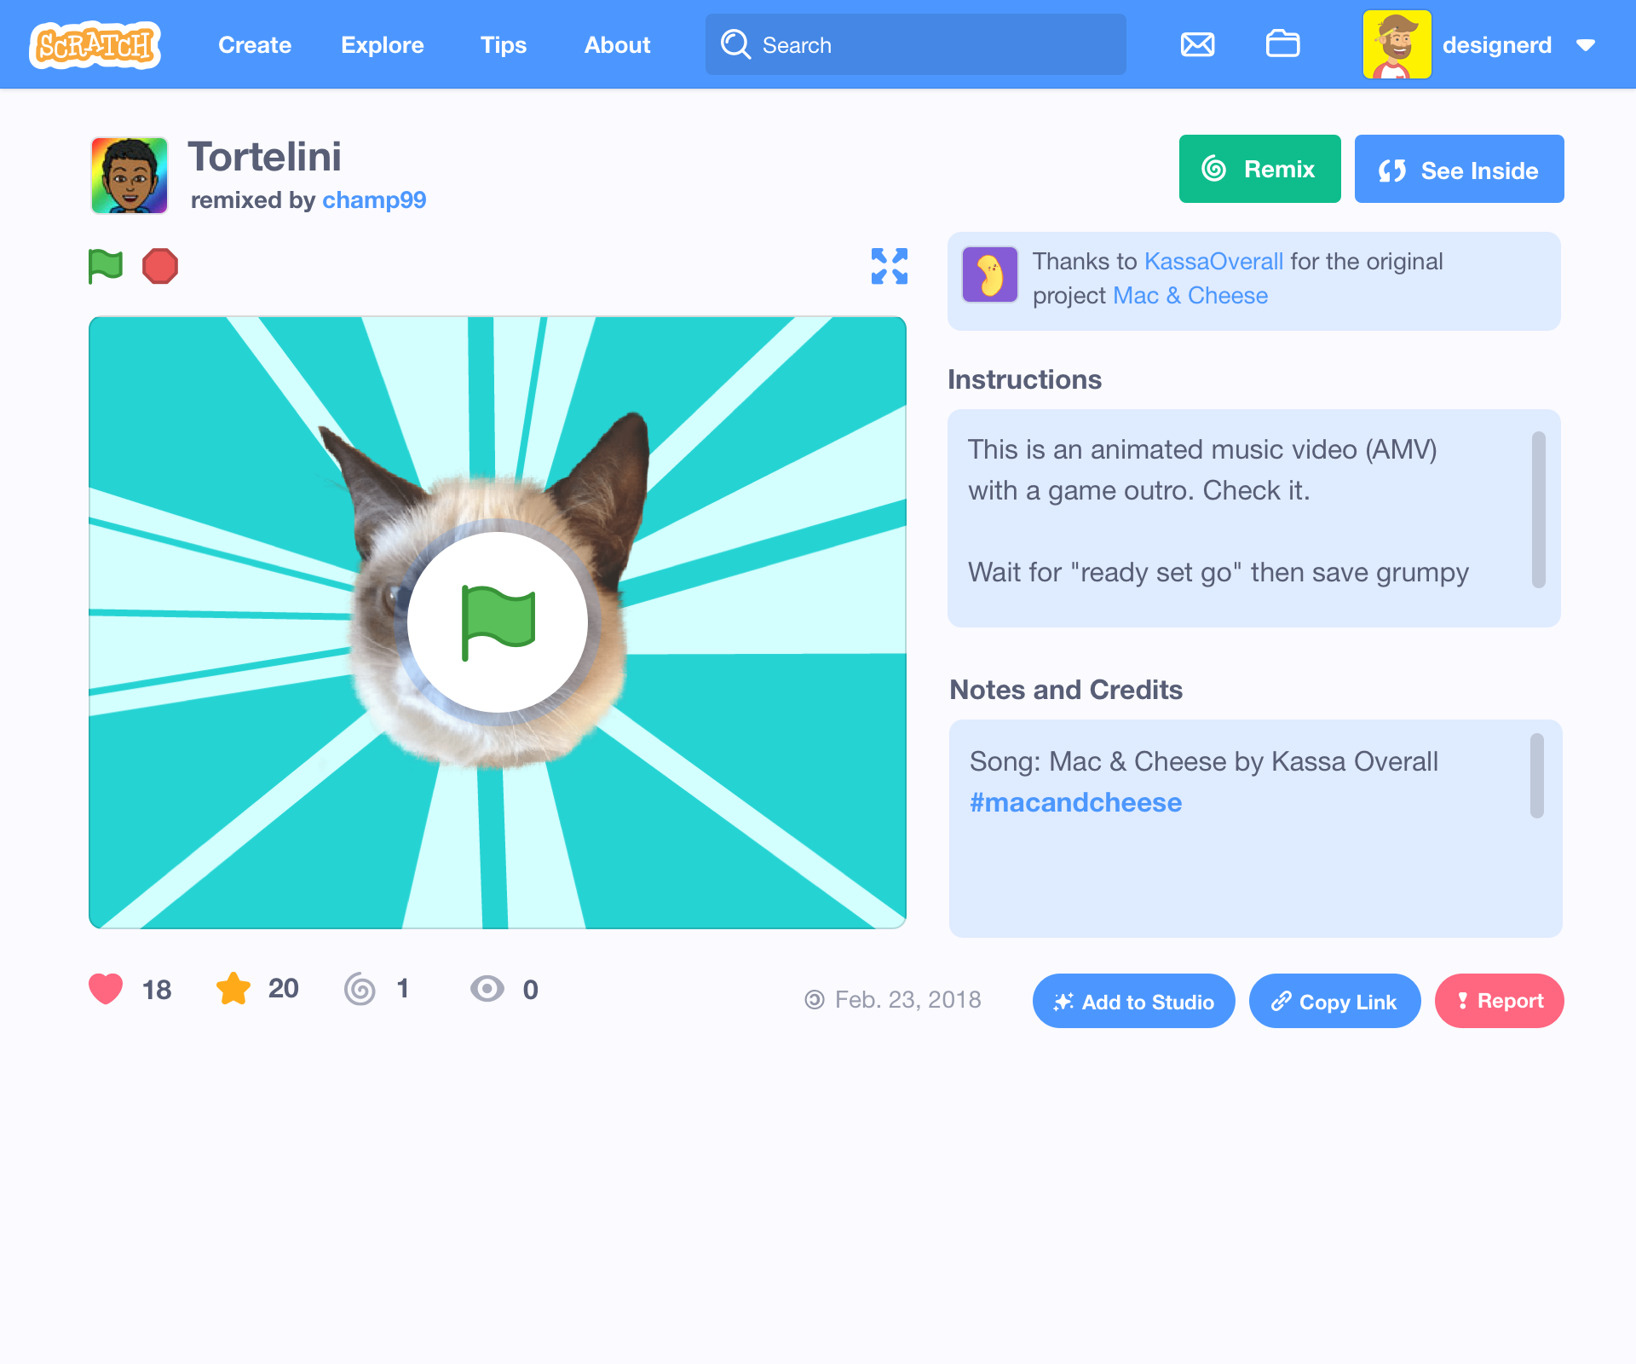This screenshot has width=1636, height=1364.
Task: Open the My Stuff folder icon
Action: click(x=1283, y=44)
